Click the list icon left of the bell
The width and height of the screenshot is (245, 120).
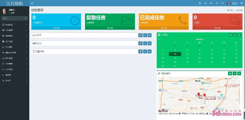(x=200, y=3)
